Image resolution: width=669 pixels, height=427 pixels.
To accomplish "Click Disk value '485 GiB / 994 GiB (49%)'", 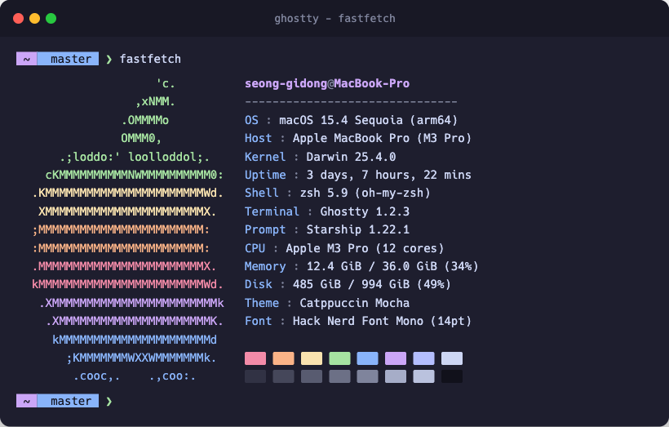I will pos(371,284).
